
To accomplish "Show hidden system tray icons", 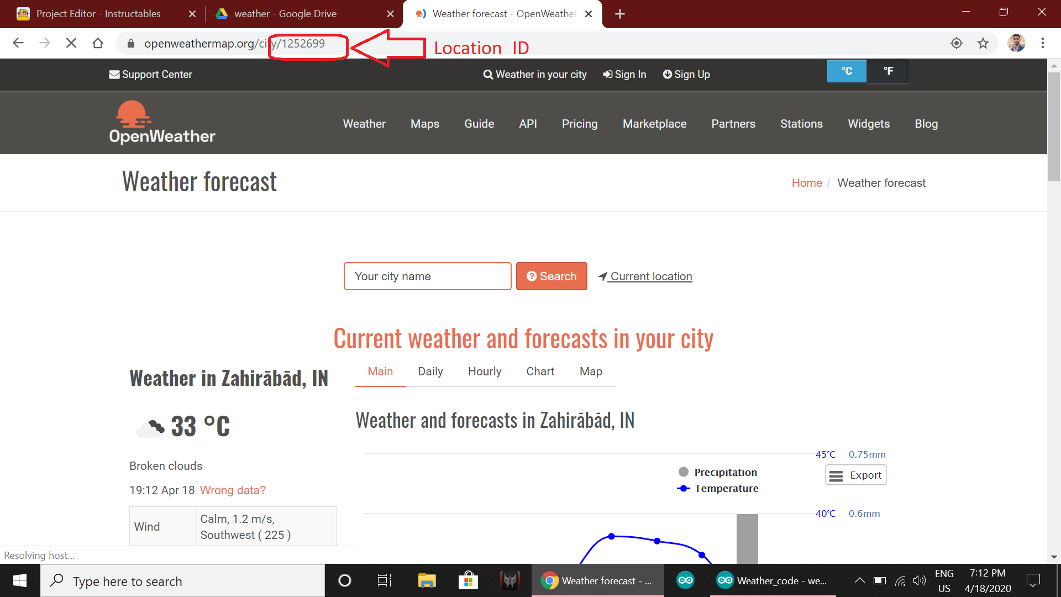I will [x=859, y=580].
